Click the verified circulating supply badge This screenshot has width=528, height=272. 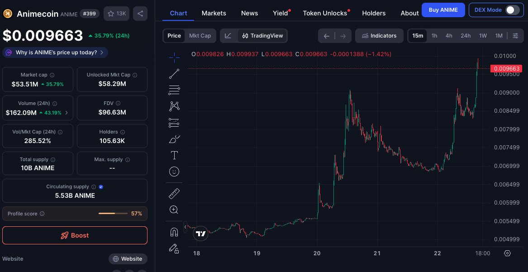point(101,187)
